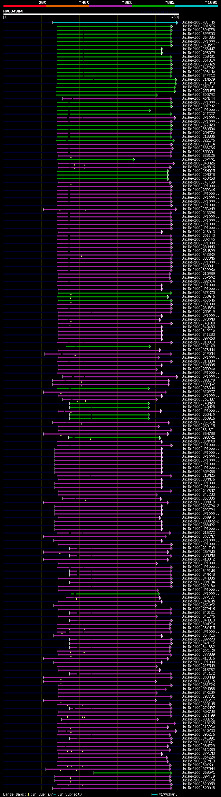Image resolution: width=221 pixels, height=797 pixels.
Task: Select the UniRef100_Q103C3 label
Action: pyautogui.click(x=198, y=342)
